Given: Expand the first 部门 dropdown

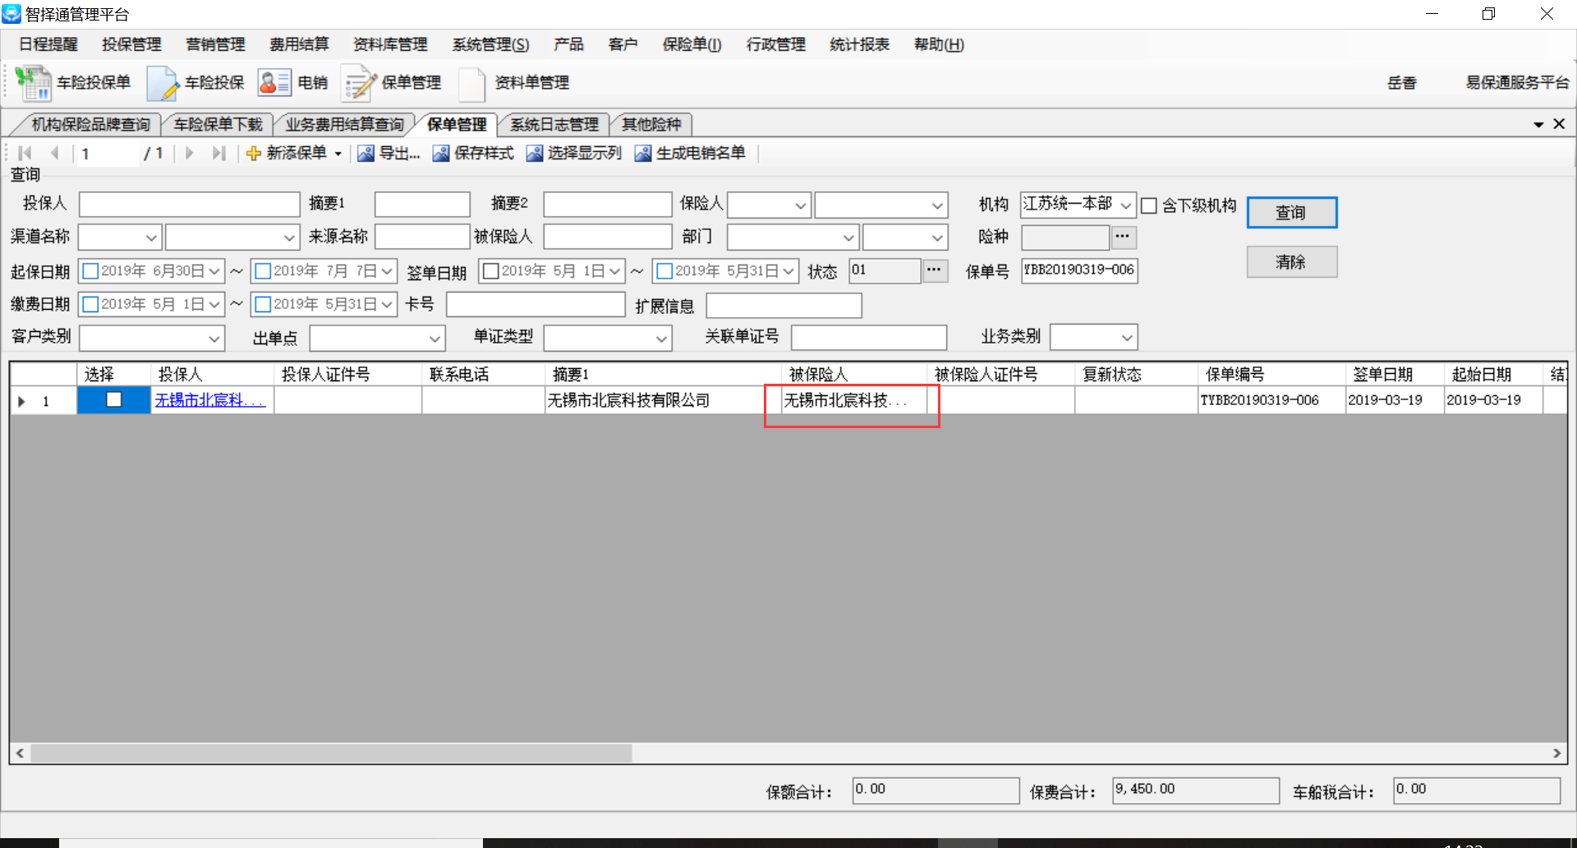Looking at the screenshot, I should [x=849, y=238].
